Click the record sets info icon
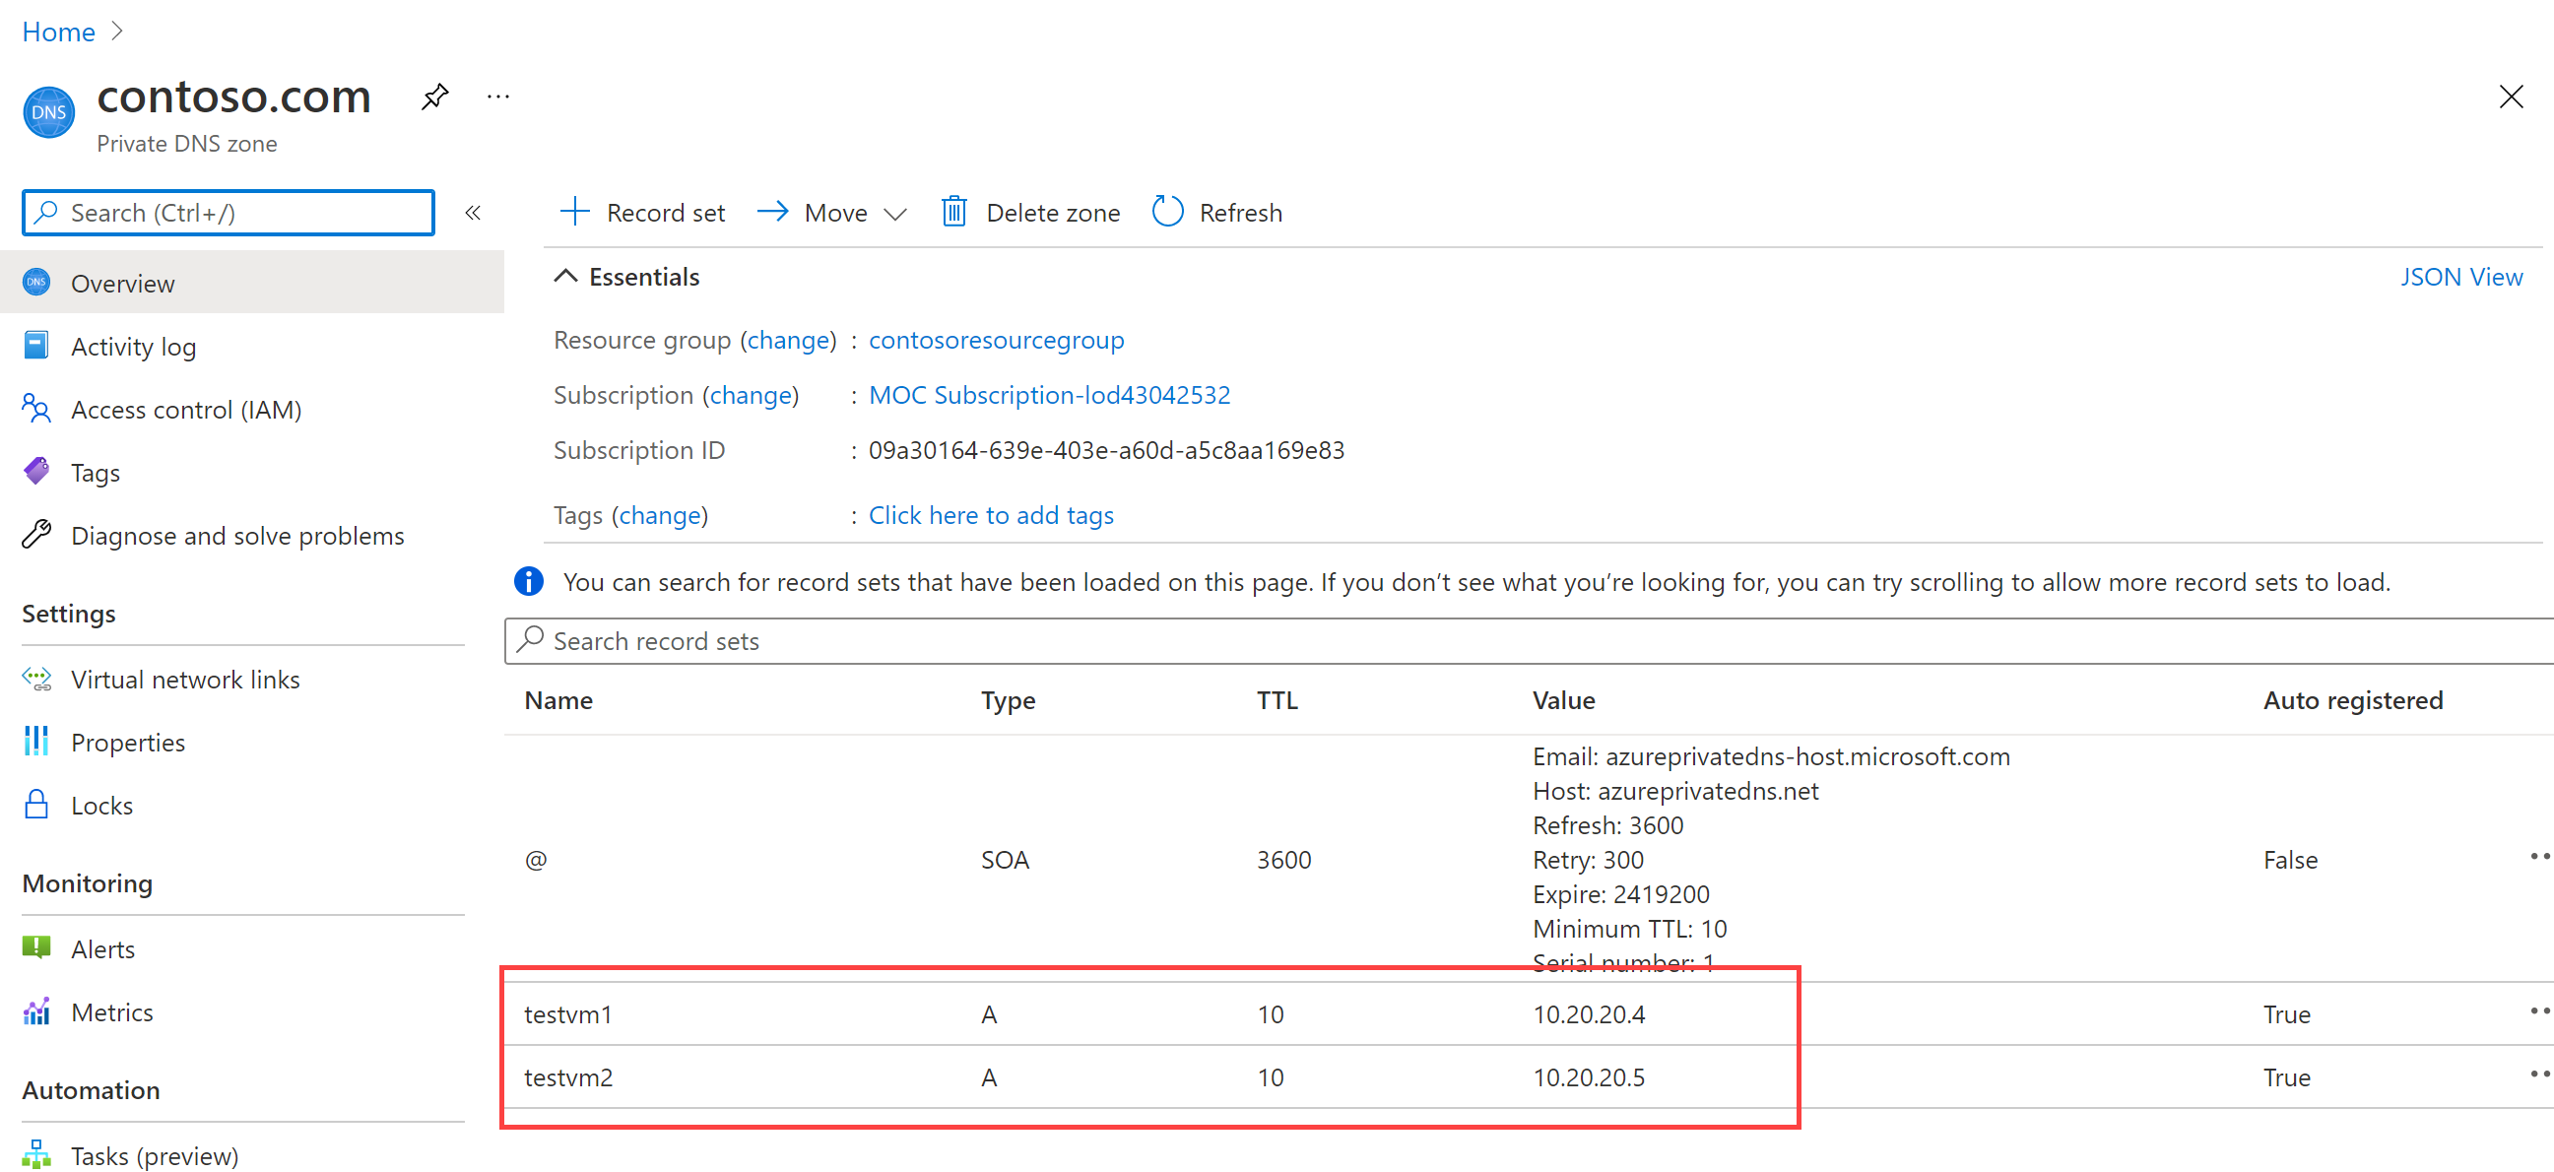The image size is (2554, 1172). point(529,581)
